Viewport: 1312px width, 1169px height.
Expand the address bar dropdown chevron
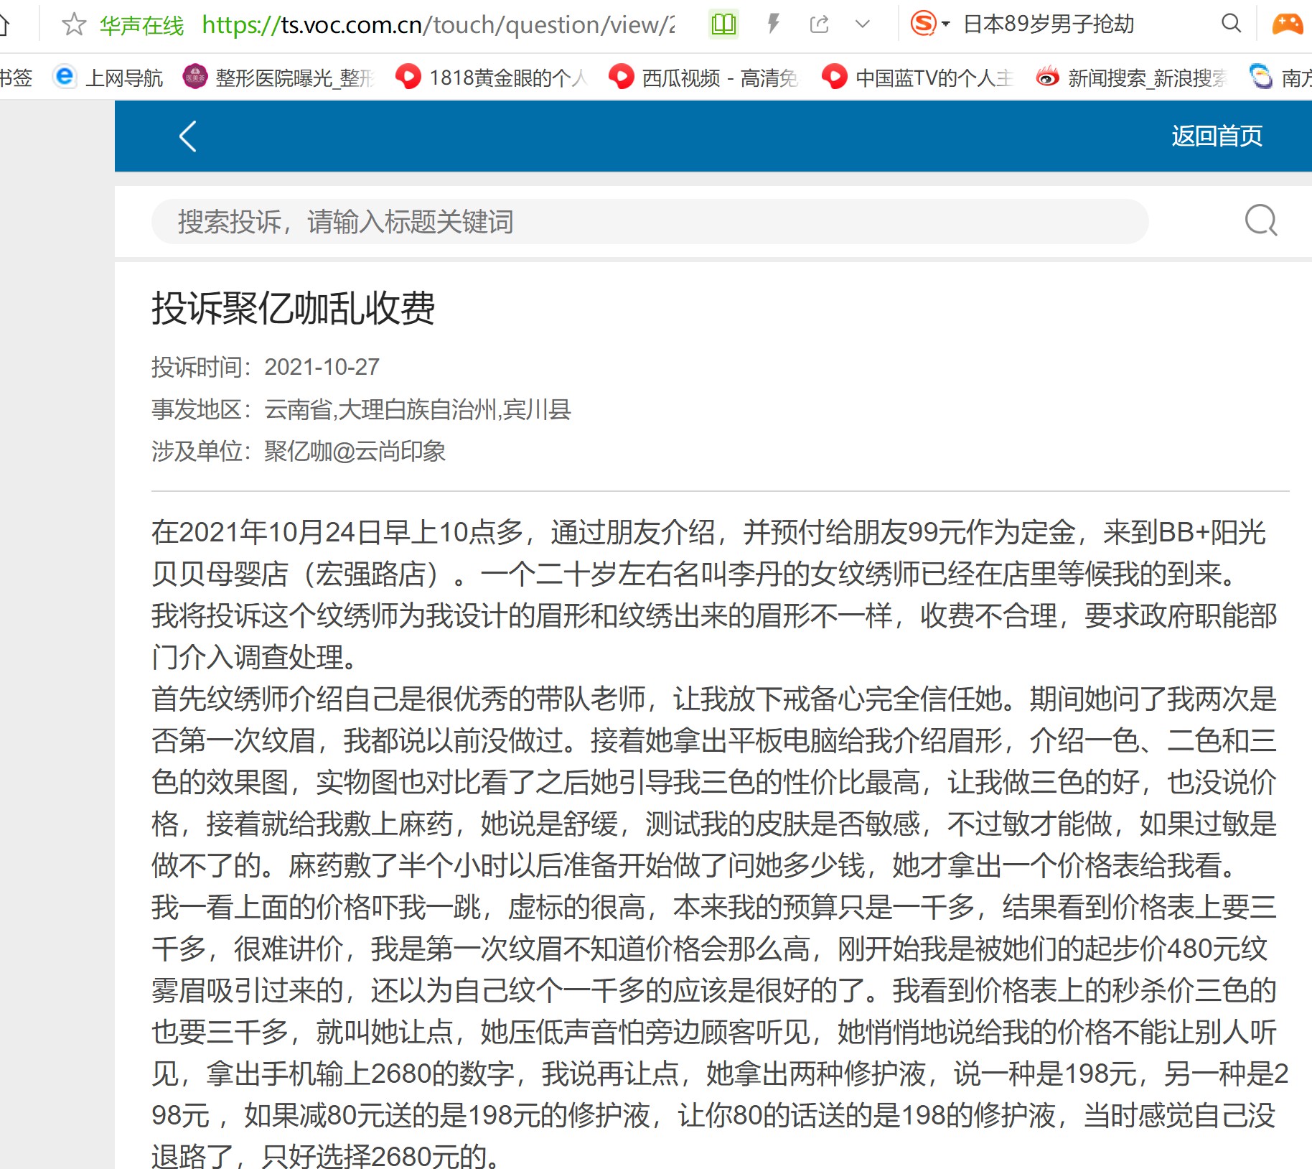[863, 24]
